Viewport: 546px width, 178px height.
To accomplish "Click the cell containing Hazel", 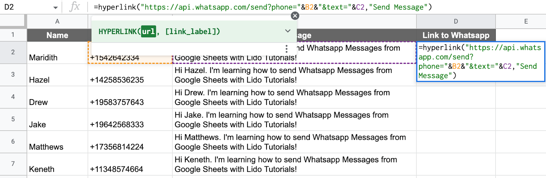I will (57, 75).
